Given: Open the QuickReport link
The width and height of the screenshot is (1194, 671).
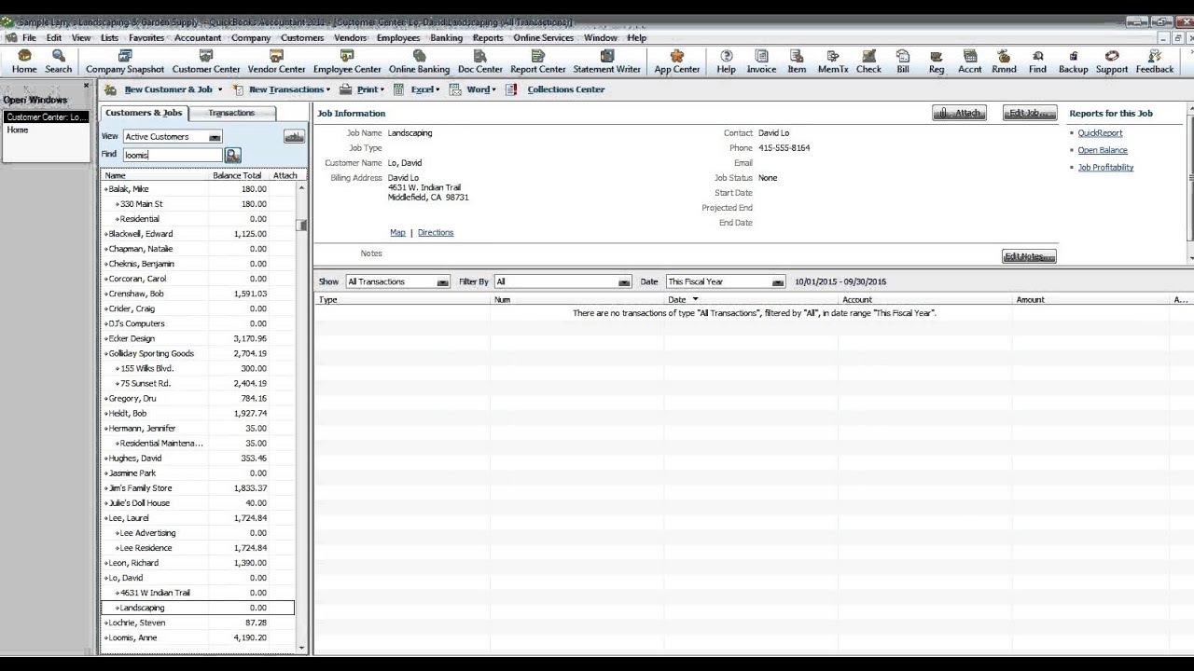Looking at the screenshot, I should pyautogui.click(x=1100, y=133).
